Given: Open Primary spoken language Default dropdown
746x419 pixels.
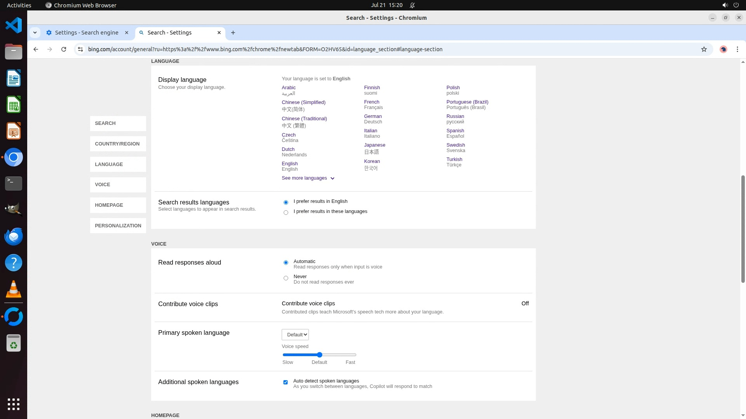Looking at the screenshot, I should (295, 335).
